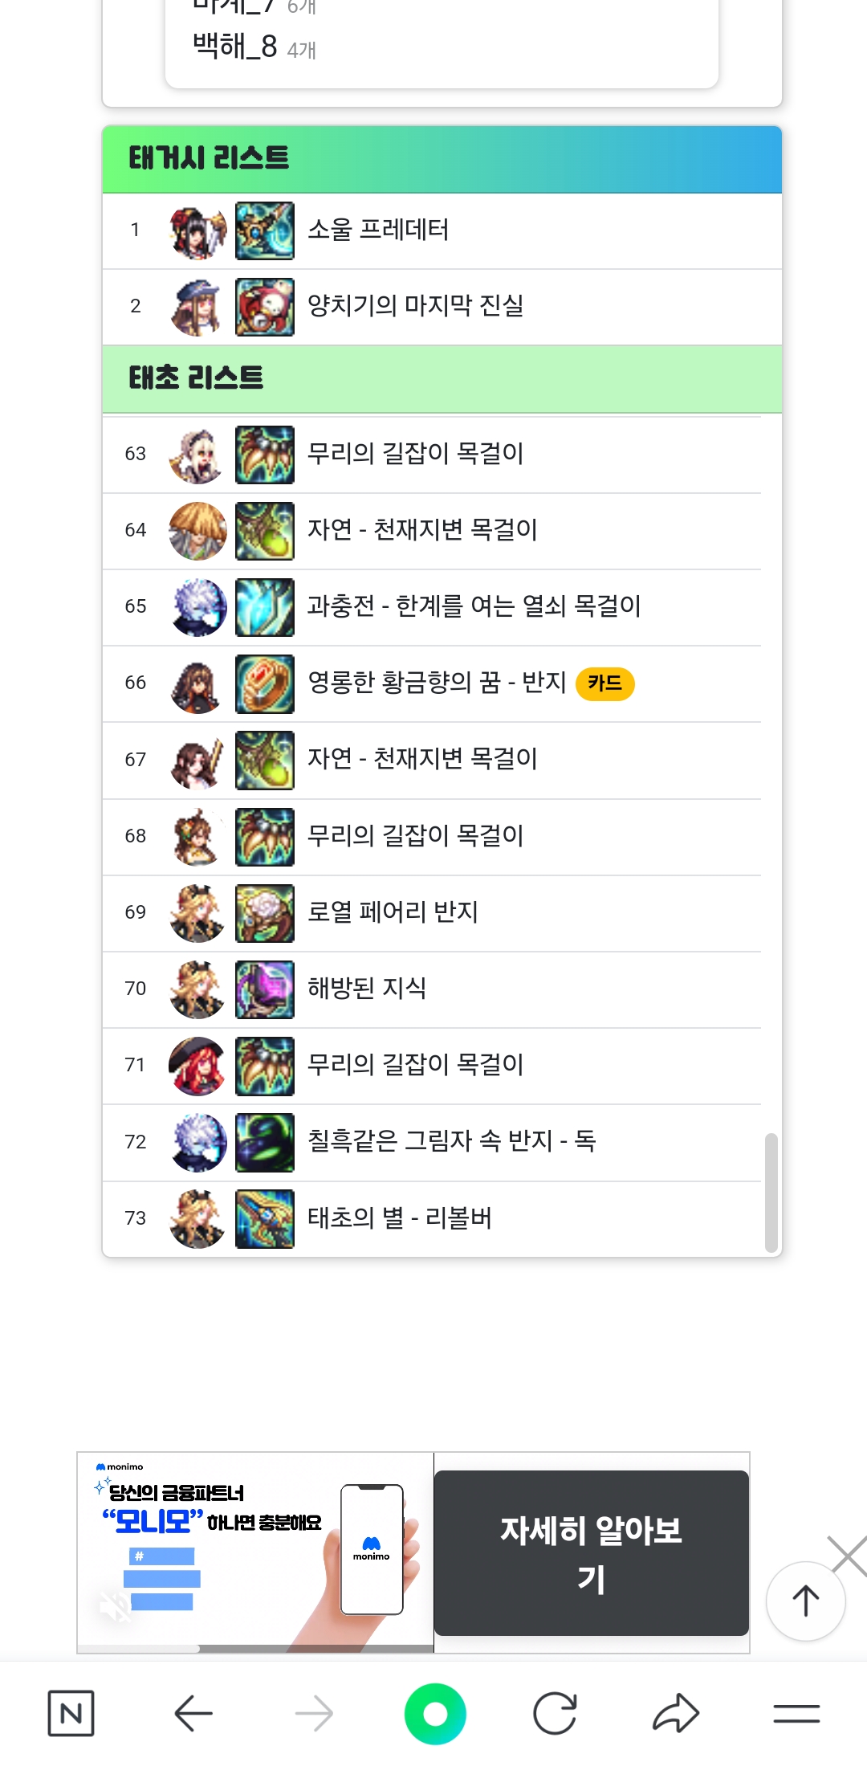867x1766 pixels.
Task: Tap the scroll-to-top arrow button
Action: tap(806, 1601)
